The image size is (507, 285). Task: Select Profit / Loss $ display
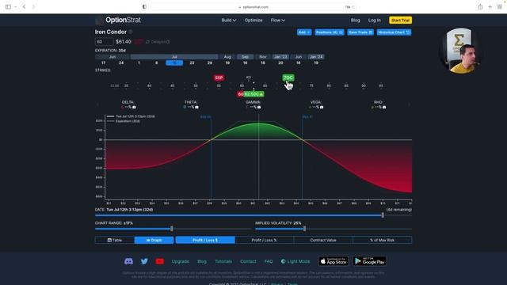[205, 240]
